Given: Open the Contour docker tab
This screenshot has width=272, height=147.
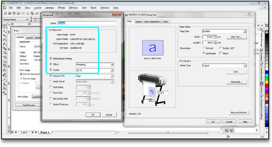Looking at the screenshot, I should (262, 88).
